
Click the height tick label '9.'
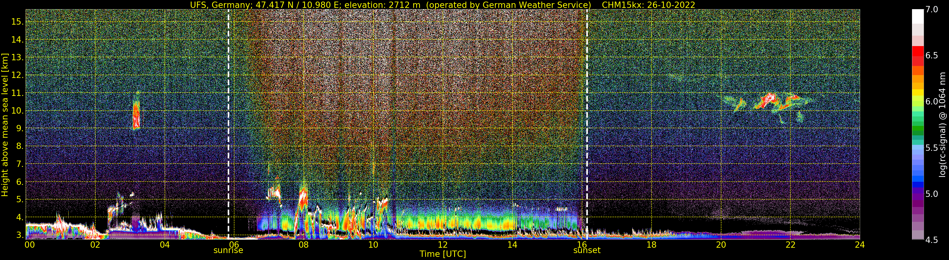pyautogui.click(x=20, y=128)
